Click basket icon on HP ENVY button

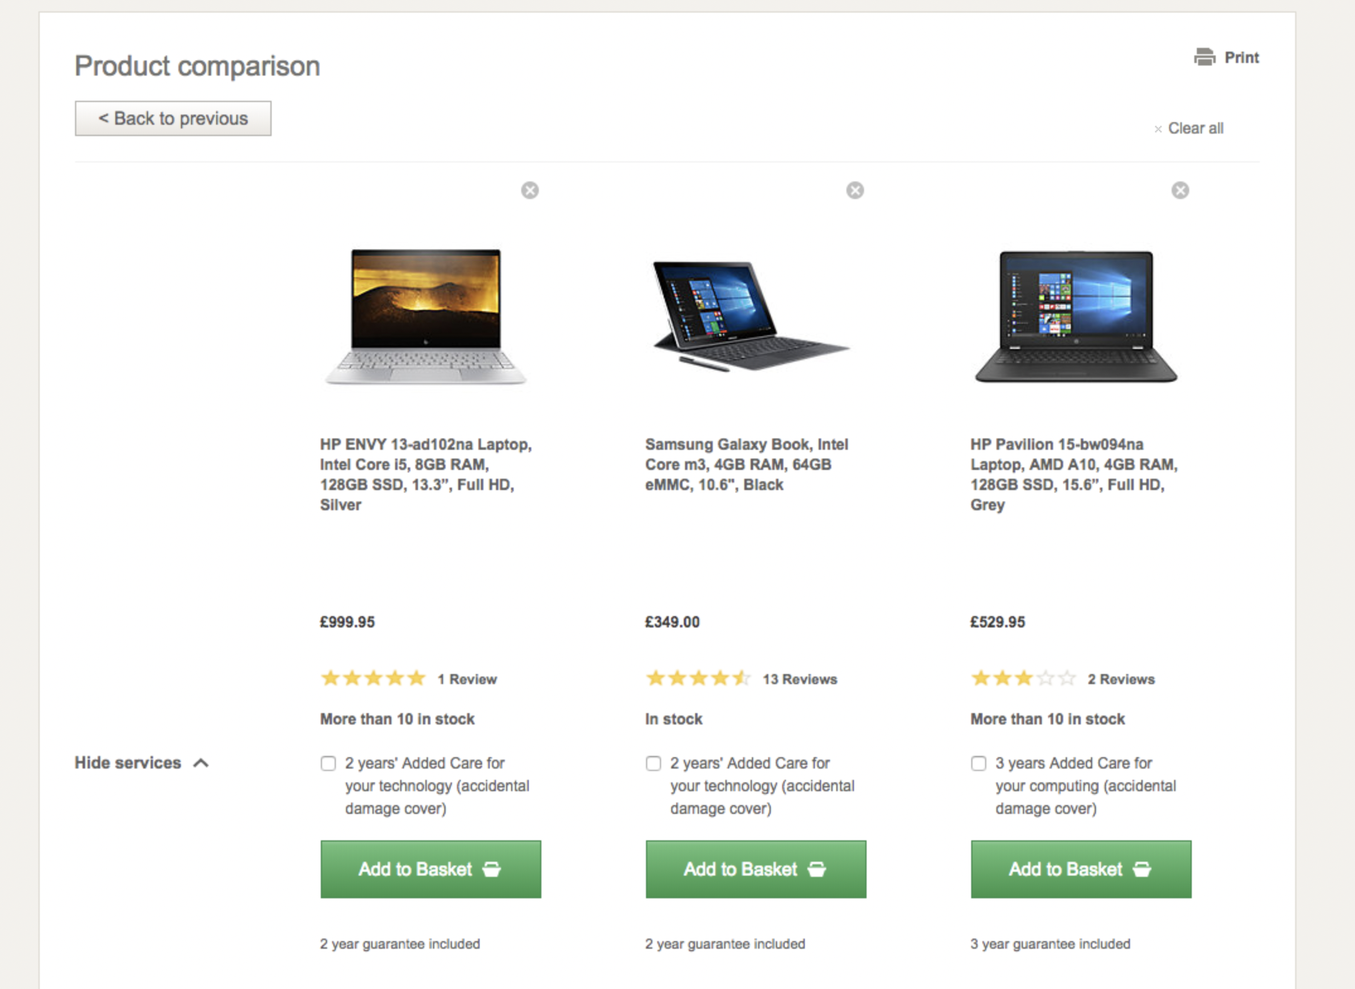pyautogui.click(x=492, y=869)
